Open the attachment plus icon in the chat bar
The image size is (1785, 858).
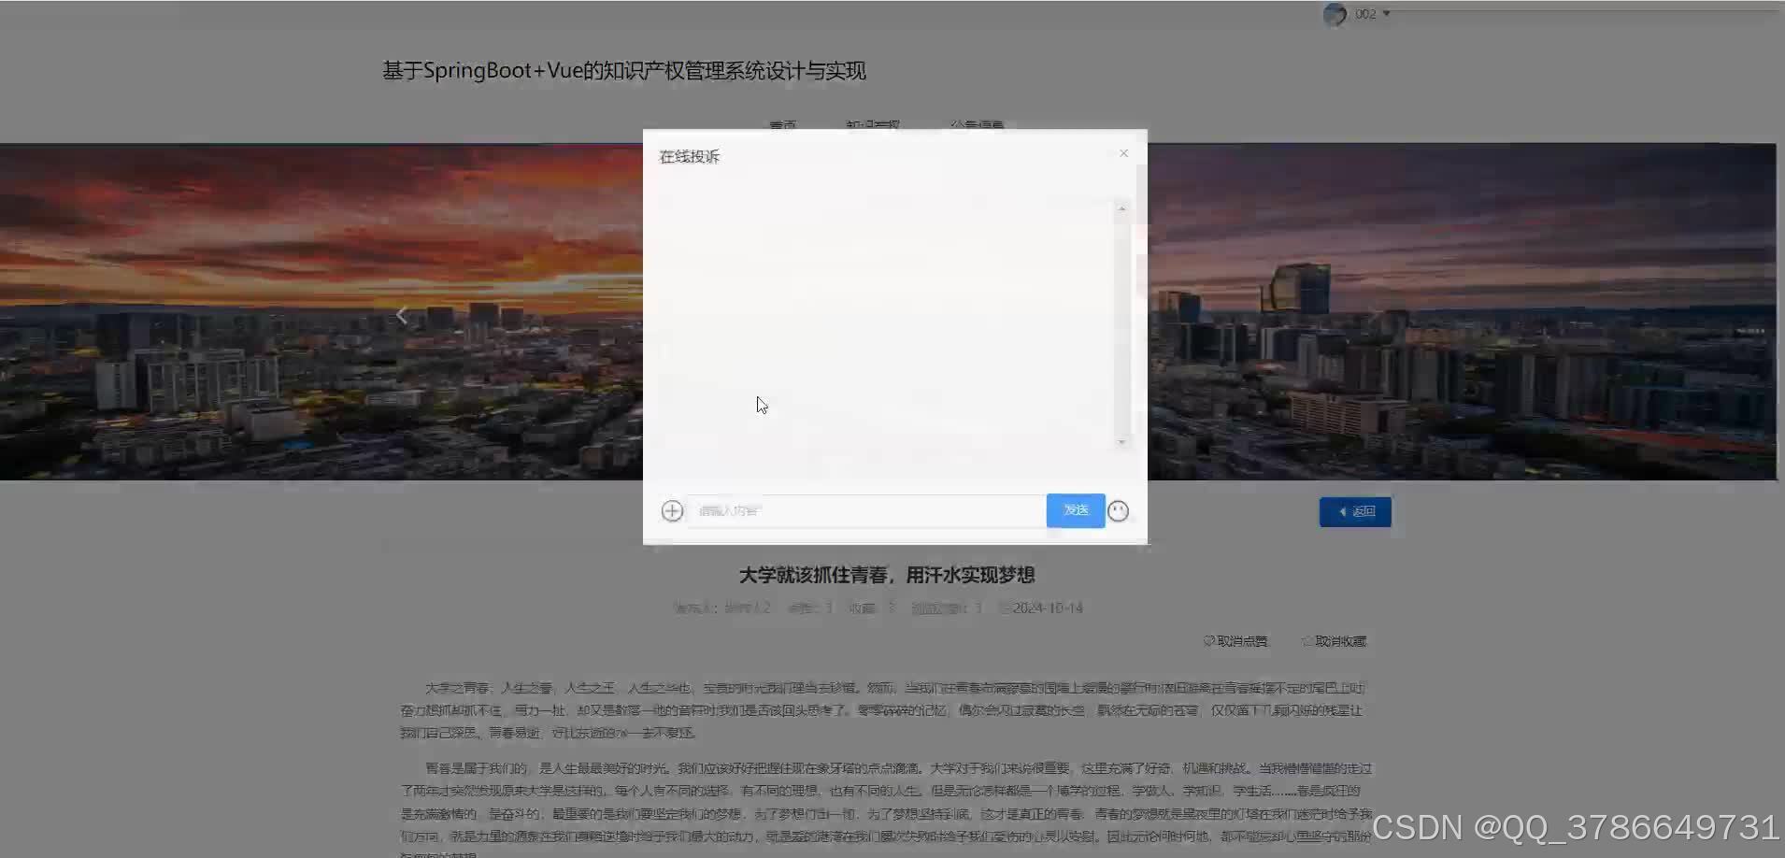click(x=672, y=510)
